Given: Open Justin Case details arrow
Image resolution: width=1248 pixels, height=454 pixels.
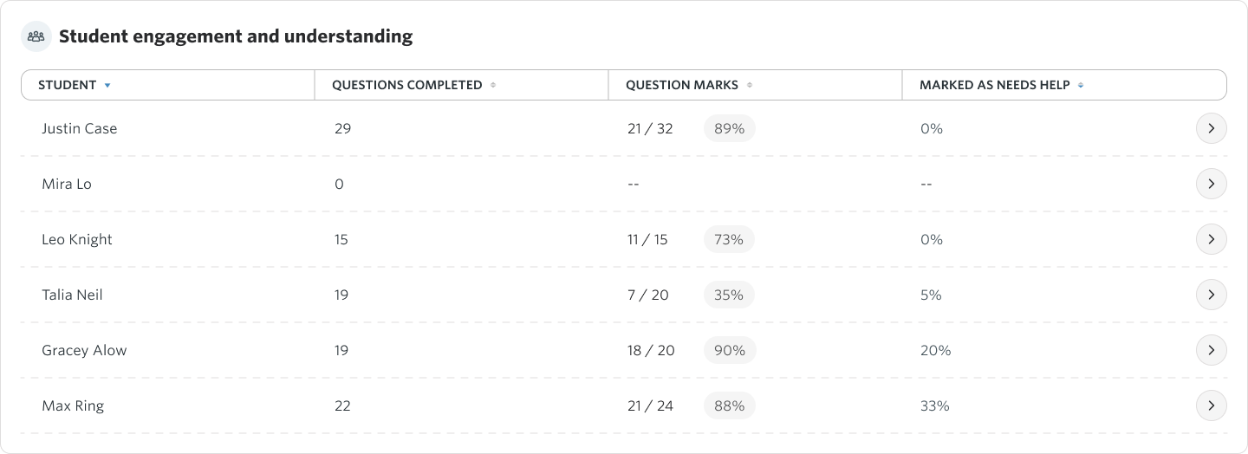Looking at the screenshot, I should click(x=1212, y=128).
